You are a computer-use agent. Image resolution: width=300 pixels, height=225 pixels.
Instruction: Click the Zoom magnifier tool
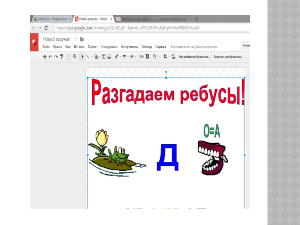(x=74, y=57)
